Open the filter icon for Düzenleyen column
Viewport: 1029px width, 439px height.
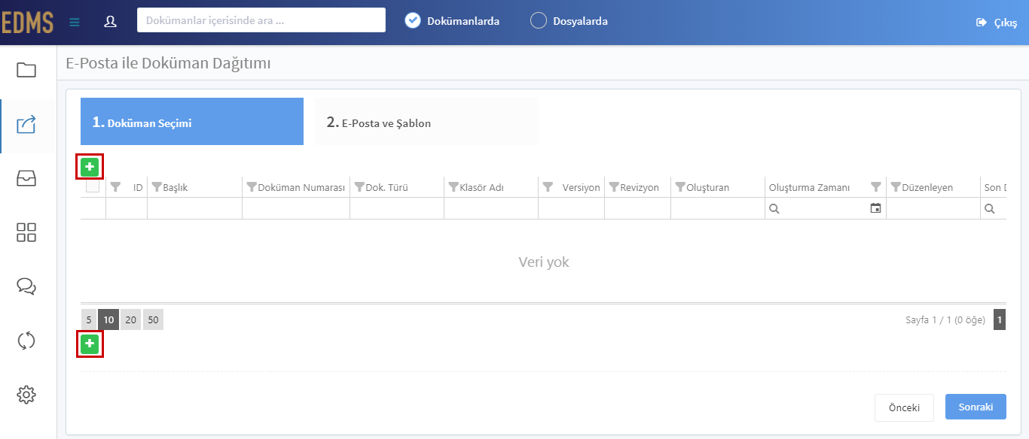pos(896,187)
